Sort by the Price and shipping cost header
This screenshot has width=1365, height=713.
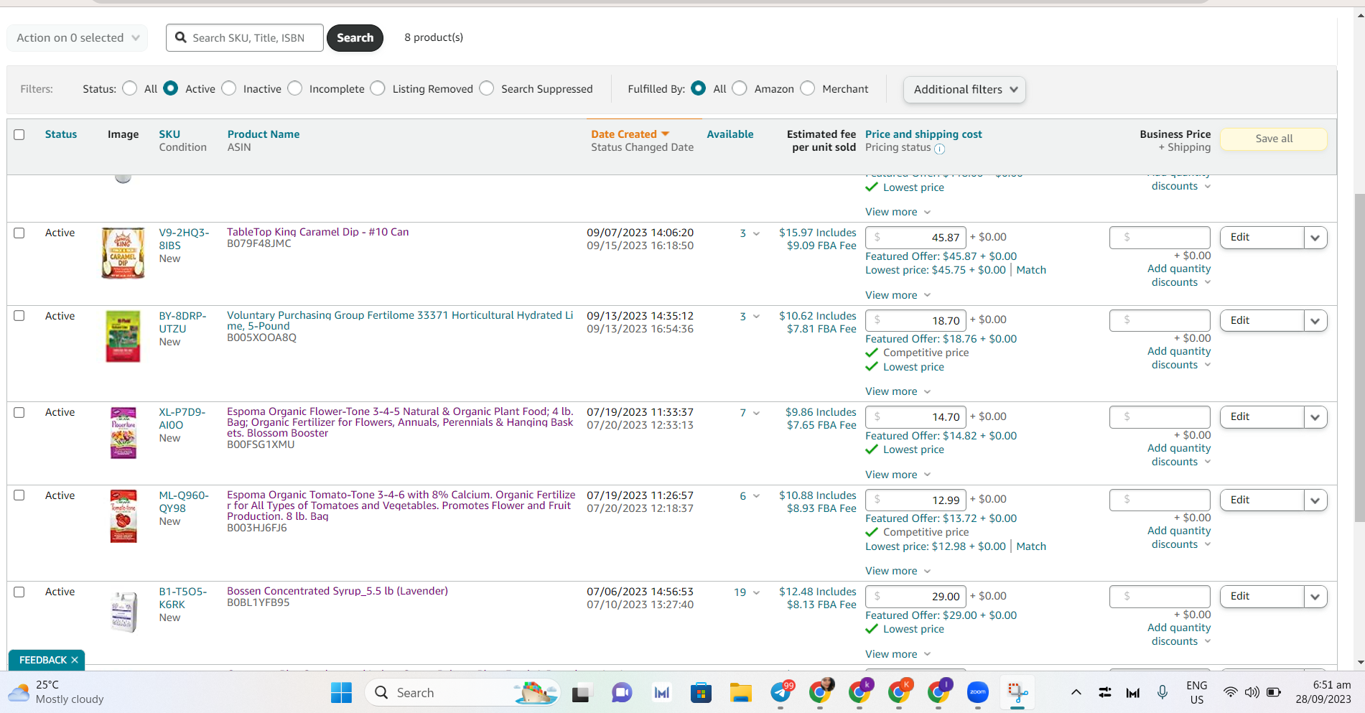pyautogui.click(x=923, y=134)
